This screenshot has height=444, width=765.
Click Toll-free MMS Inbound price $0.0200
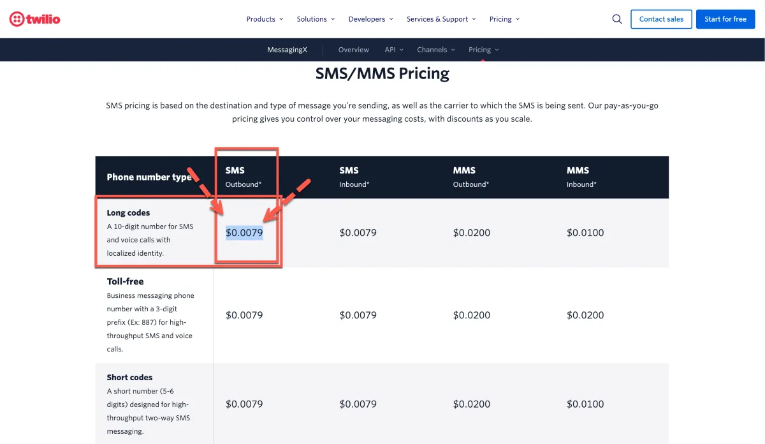coord(585,315)
